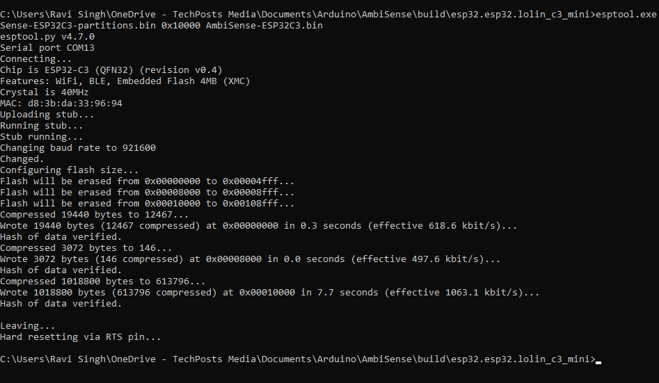The image size is (659, 383).
Task: Click the MAC address d8:3b:da:33:96:94
Action: (x=75, y=104)
